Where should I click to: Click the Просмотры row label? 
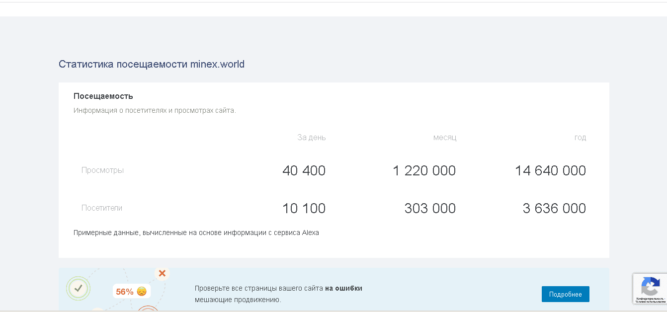[x=102, y=170]
